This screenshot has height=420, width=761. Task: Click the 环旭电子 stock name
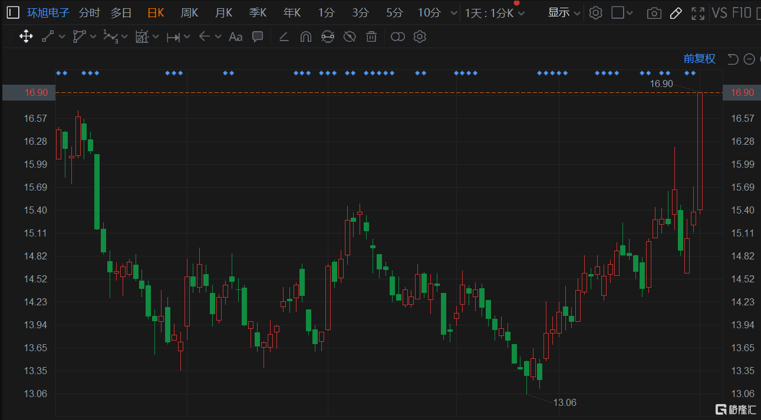[x=48, y=13]
